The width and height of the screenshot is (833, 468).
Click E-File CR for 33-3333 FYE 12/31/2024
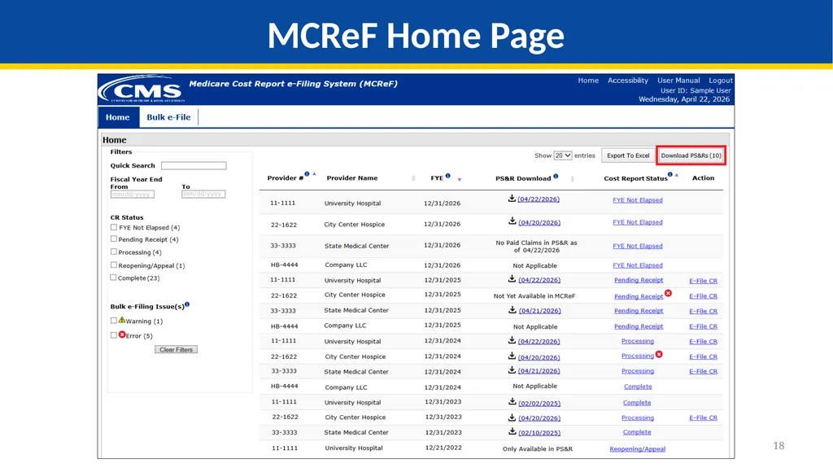tap(703, 371)
